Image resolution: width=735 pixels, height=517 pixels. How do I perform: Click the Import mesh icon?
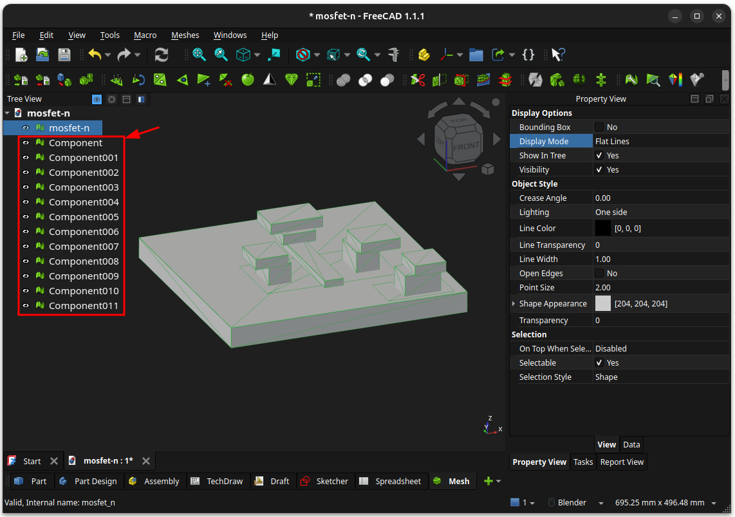click(21, 80)
